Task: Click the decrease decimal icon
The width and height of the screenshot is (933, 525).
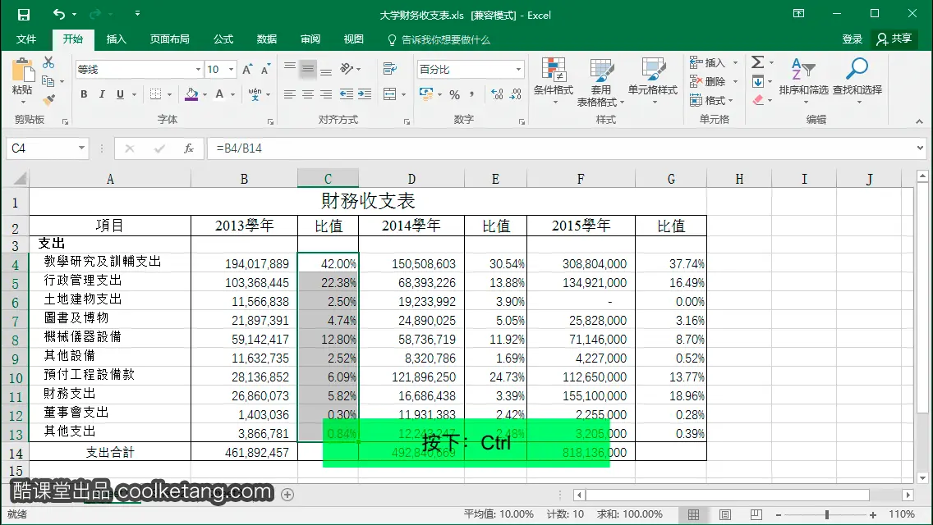Action: (x=516, y=94)
